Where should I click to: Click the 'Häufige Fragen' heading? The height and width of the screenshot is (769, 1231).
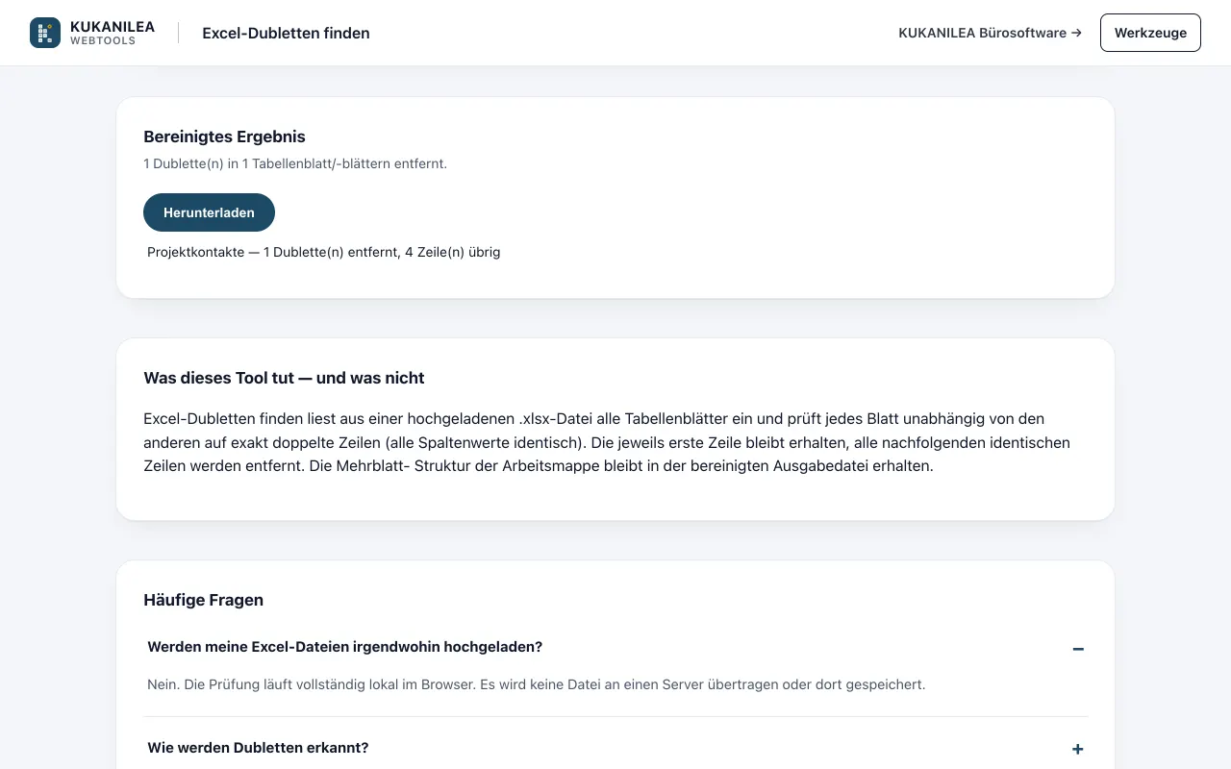tap(203, 600)
